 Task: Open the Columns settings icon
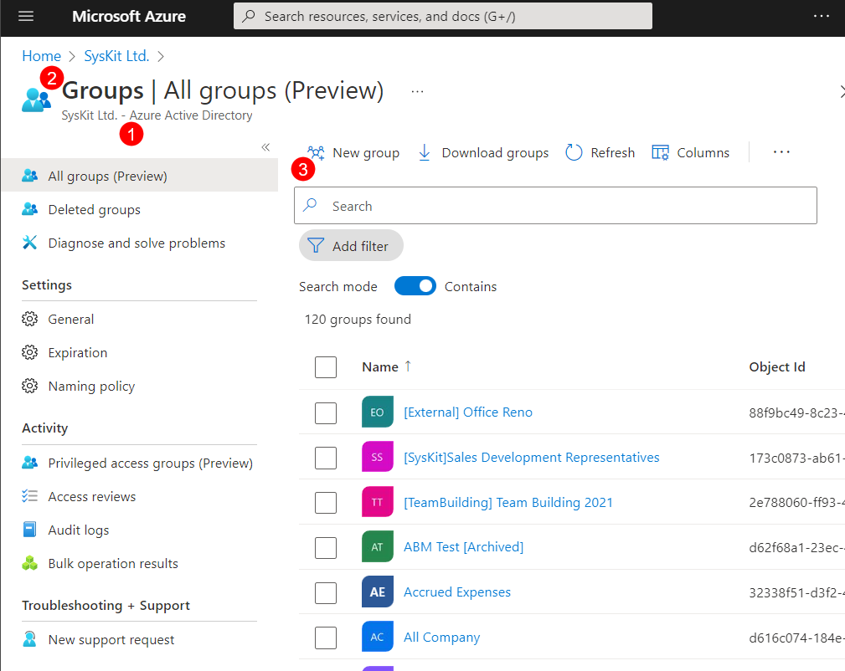click(x=660, y=152)
